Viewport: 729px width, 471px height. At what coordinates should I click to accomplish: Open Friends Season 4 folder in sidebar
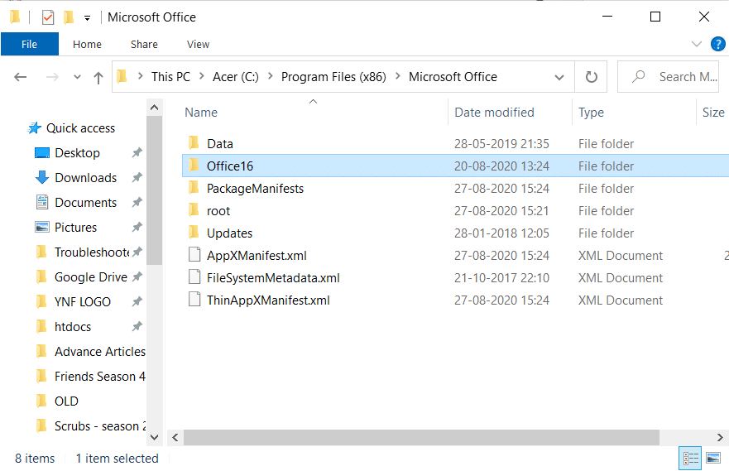click(100, 376)
